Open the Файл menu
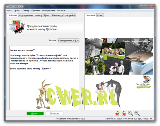The width and height of the screenshot is (160, 126). pyautogui.click(x=9, y=10)
